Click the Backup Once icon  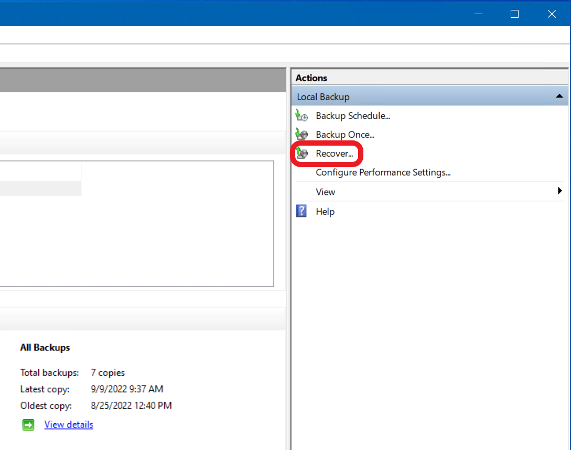[x=301, y=135]
